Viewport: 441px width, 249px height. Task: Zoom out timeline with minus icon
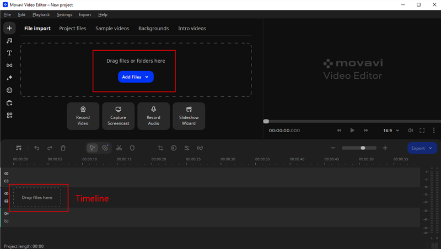click(x=333, y=148)
